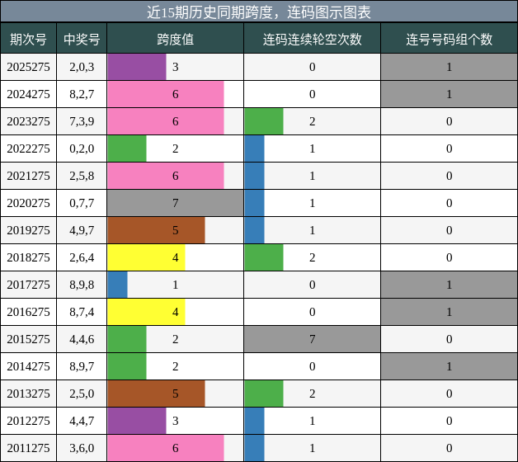Click the brown span bar in row 2019275
This screenshot has height=462, width=518.
pyautogui.click(x=156, y=230)
